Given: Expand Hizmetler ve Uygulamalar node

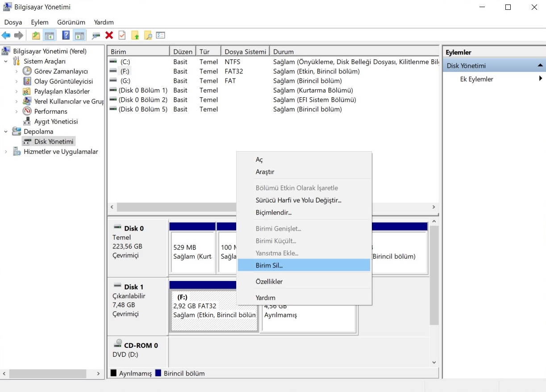Looking at the screenshot, I should pos(6,152).
